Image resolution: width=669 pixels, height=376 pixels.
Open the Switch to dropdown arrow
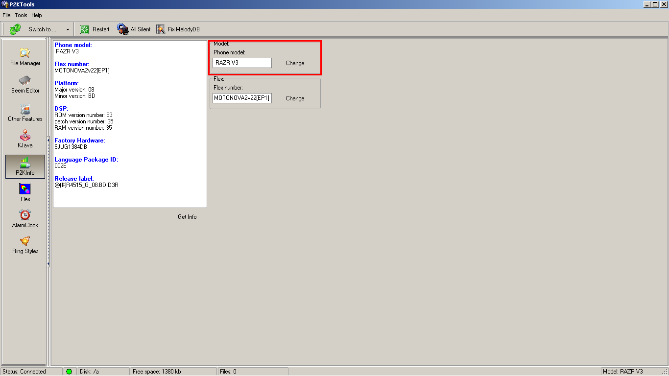pyautogui.click(x=68, y=29)
